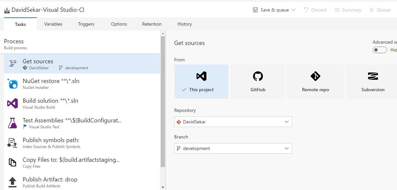The width and height of the screenshot is (397, 190).
Task: Select the Copy Files to task row
Action: coord(82,162)
